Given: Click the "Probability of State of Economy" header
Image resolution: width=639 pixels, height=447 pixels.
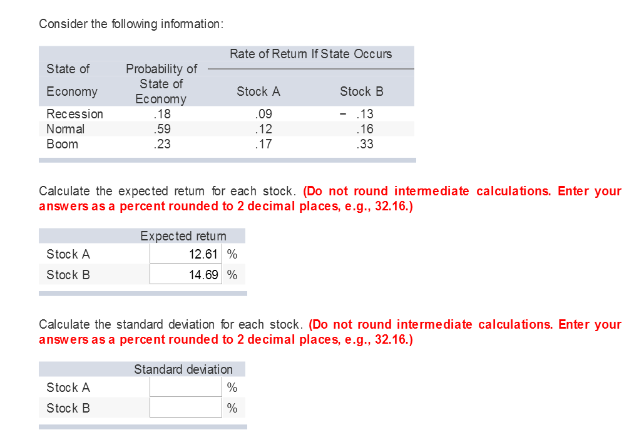Looking at the screenshot, I should pos(161,84).
